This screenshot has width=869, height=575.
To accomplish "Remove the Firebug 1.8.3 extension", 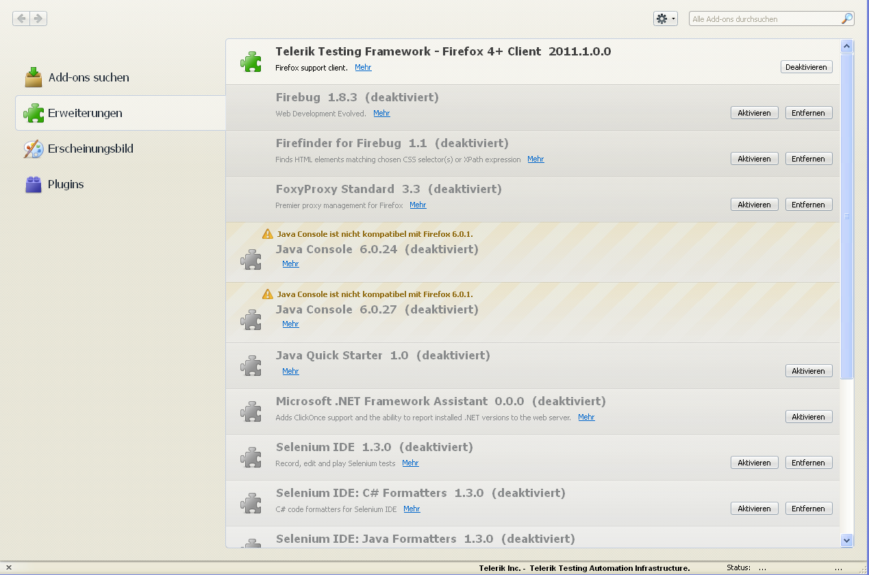I will tap(809, 113).
